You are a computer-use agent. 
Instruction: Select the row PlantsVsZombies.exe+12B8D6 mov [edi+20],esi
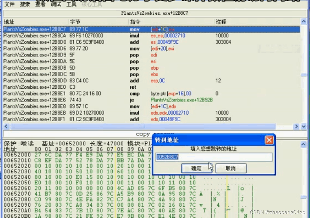[x=151, y=48]
